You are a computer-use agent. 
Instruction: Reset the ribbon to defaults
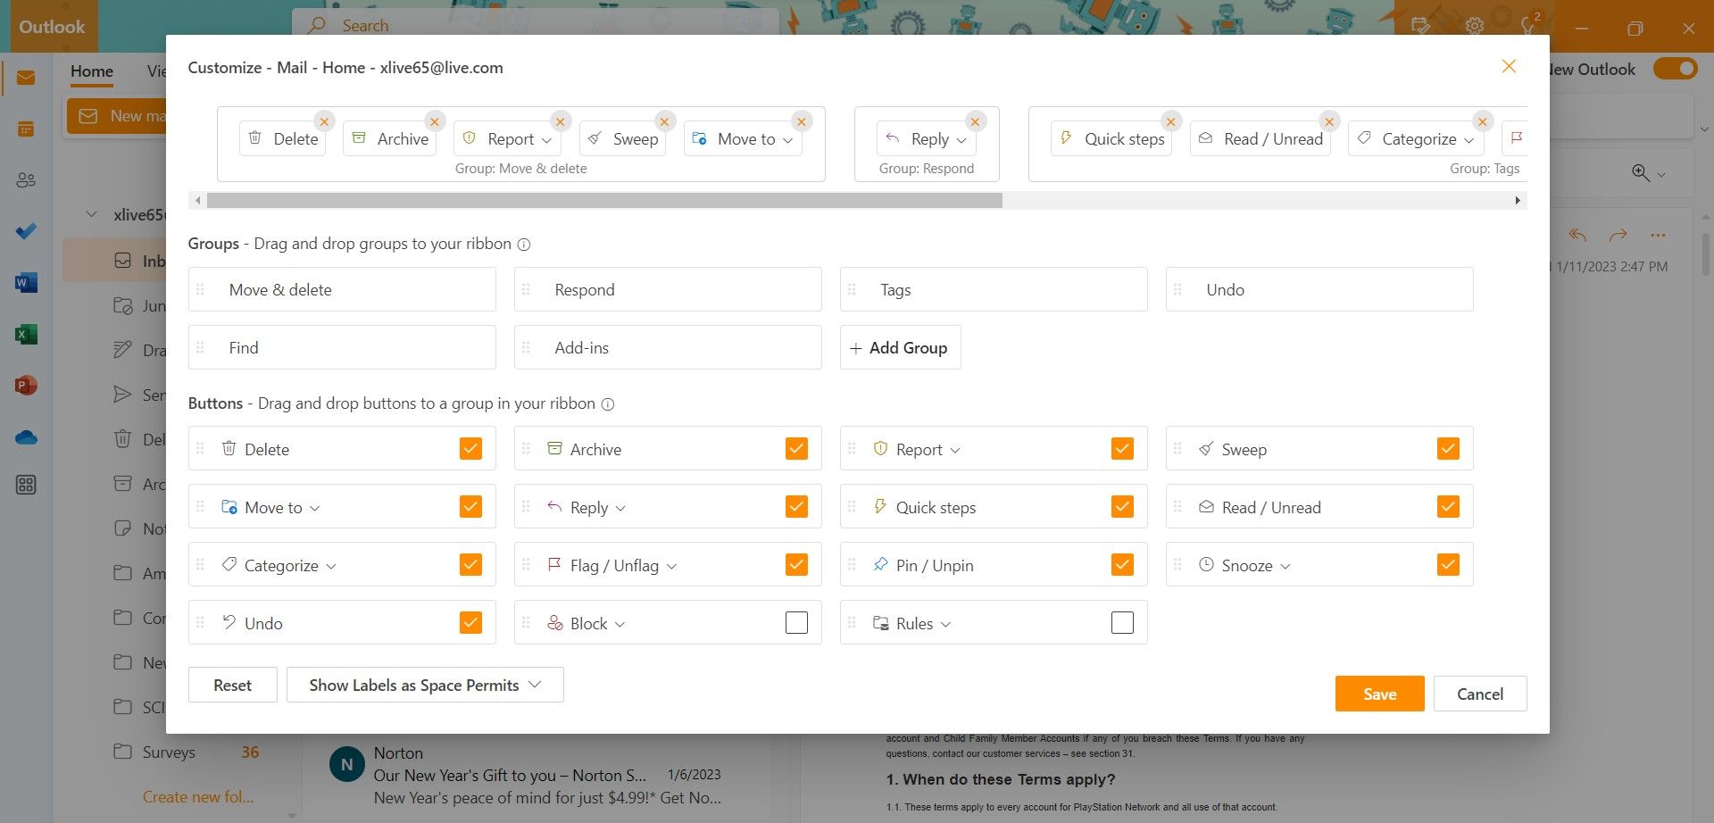coord(232,685)
